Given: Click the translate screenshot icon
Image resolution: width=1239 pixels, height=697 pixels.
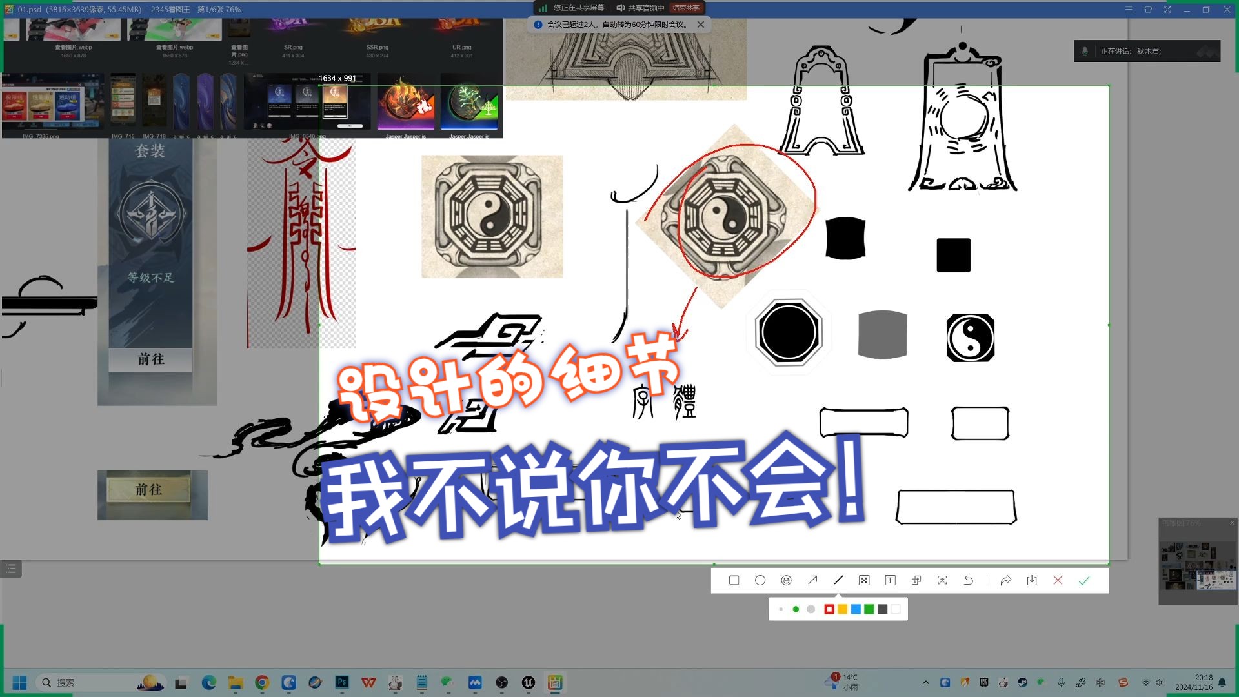Looking at the screenshot, I should [x=916, y=580].
